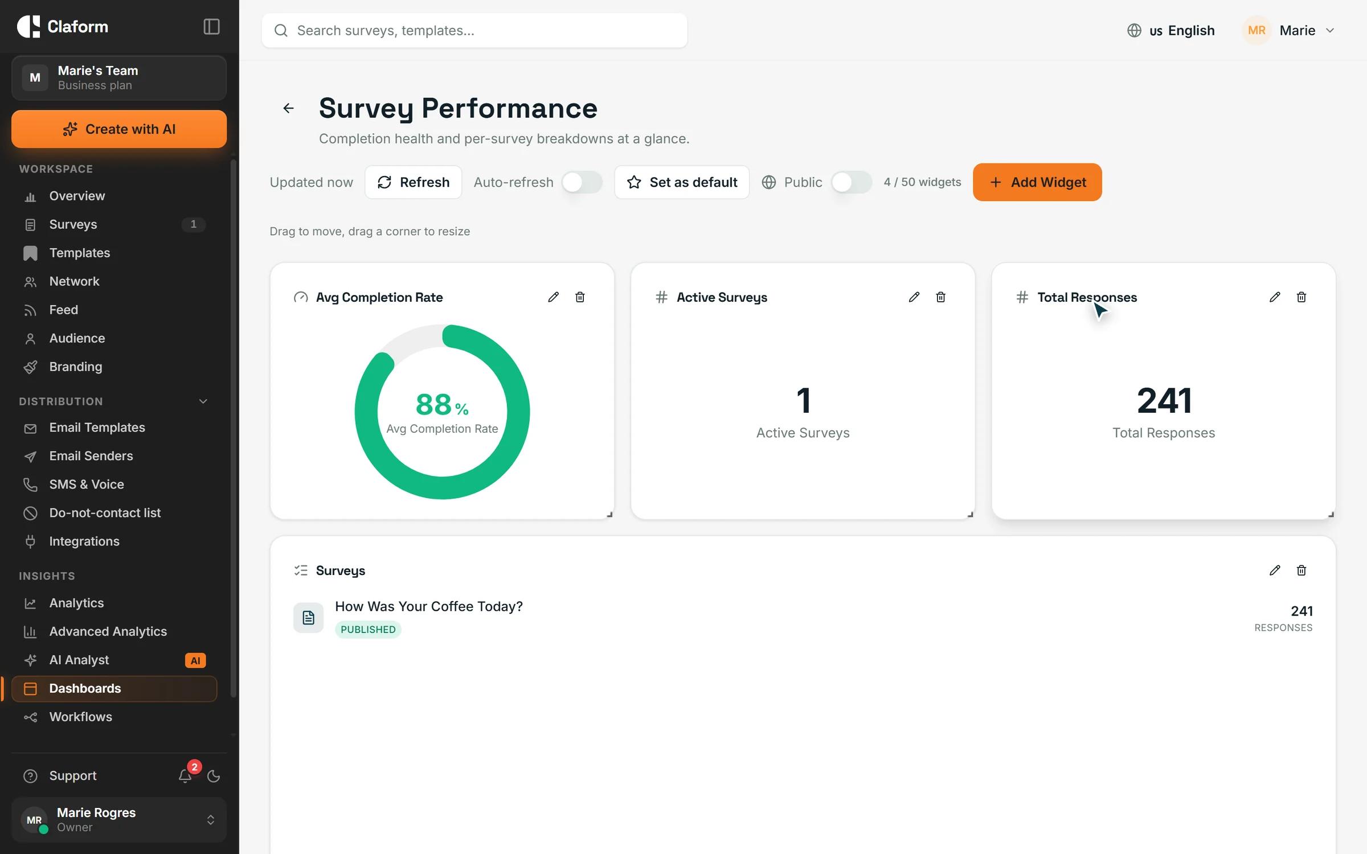Go back using the left arrow
Screen dimensions: 1367x854
[289, 108]
